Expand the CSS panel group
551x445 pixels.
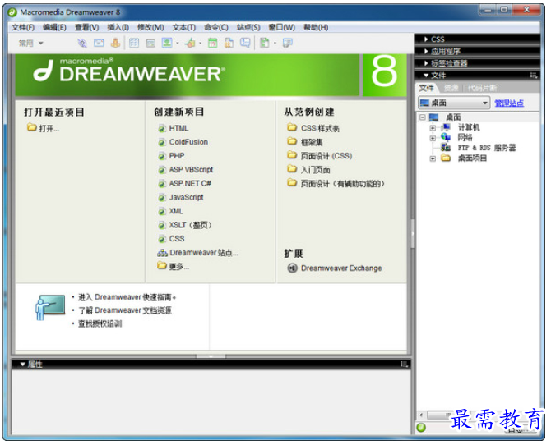coord(426,39)
